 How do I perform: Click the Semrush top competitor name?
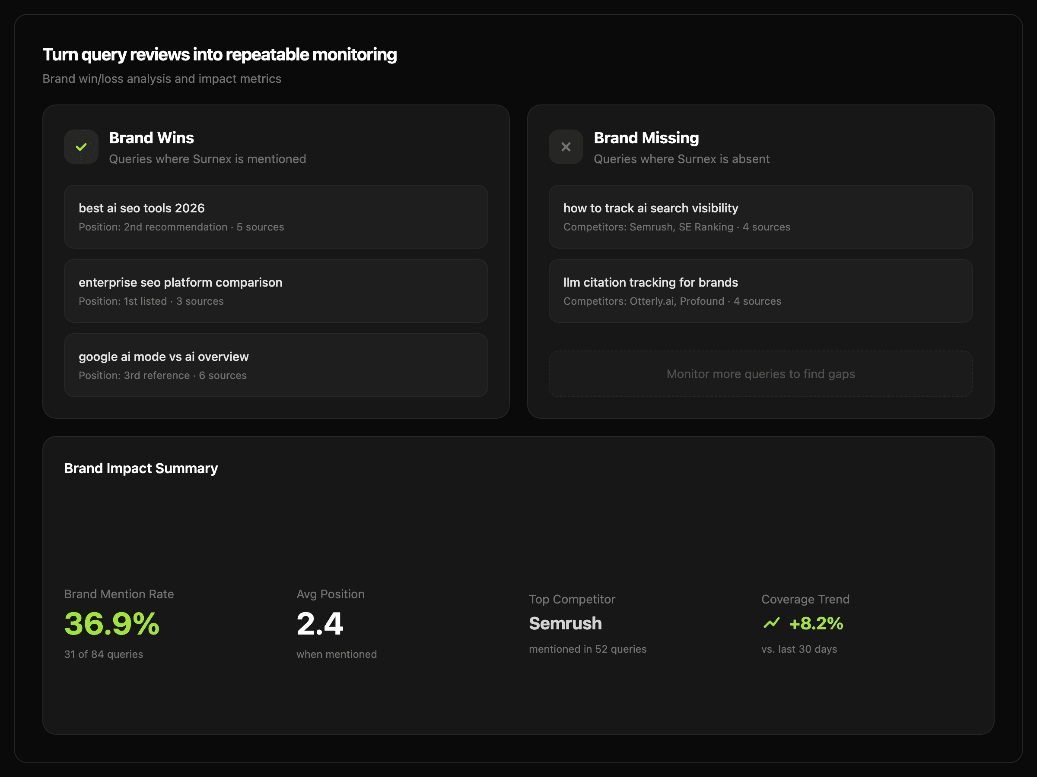point(565,623)
